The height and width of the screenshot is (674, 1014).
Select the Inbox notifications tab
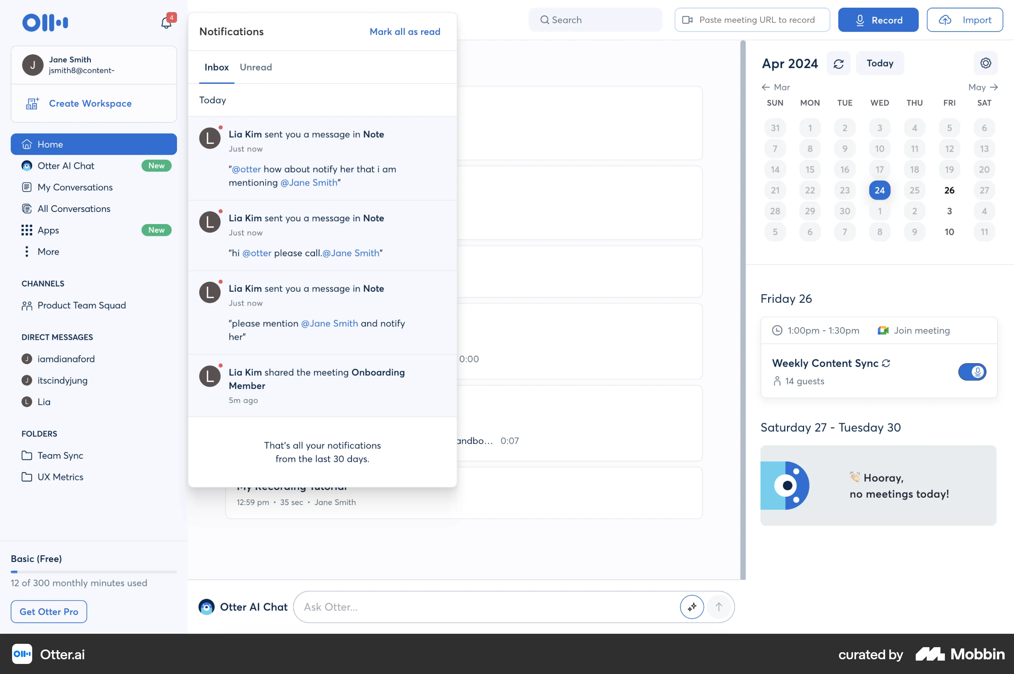pyautogui.click(x=216, y=67)
